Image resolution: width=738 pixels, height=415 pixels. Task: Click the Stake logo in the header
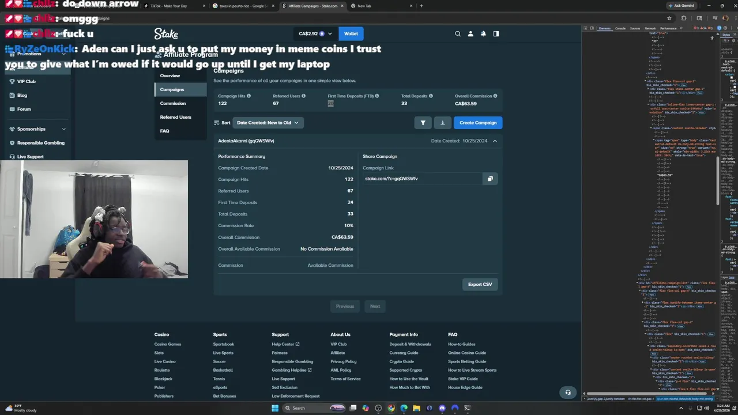pyautogui.click(x=166, y=34)
